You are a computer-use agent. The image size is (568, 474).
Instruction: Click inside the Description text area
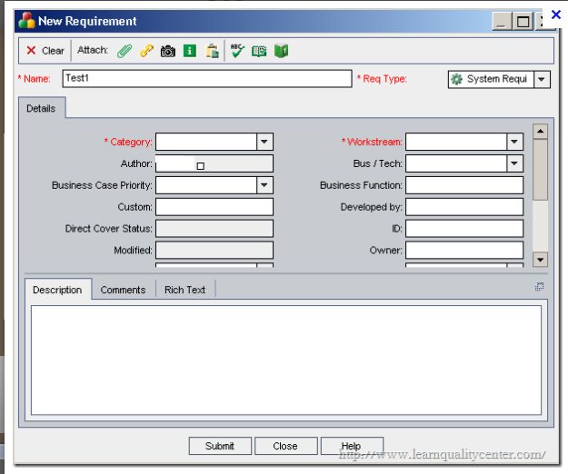[286, 360]
